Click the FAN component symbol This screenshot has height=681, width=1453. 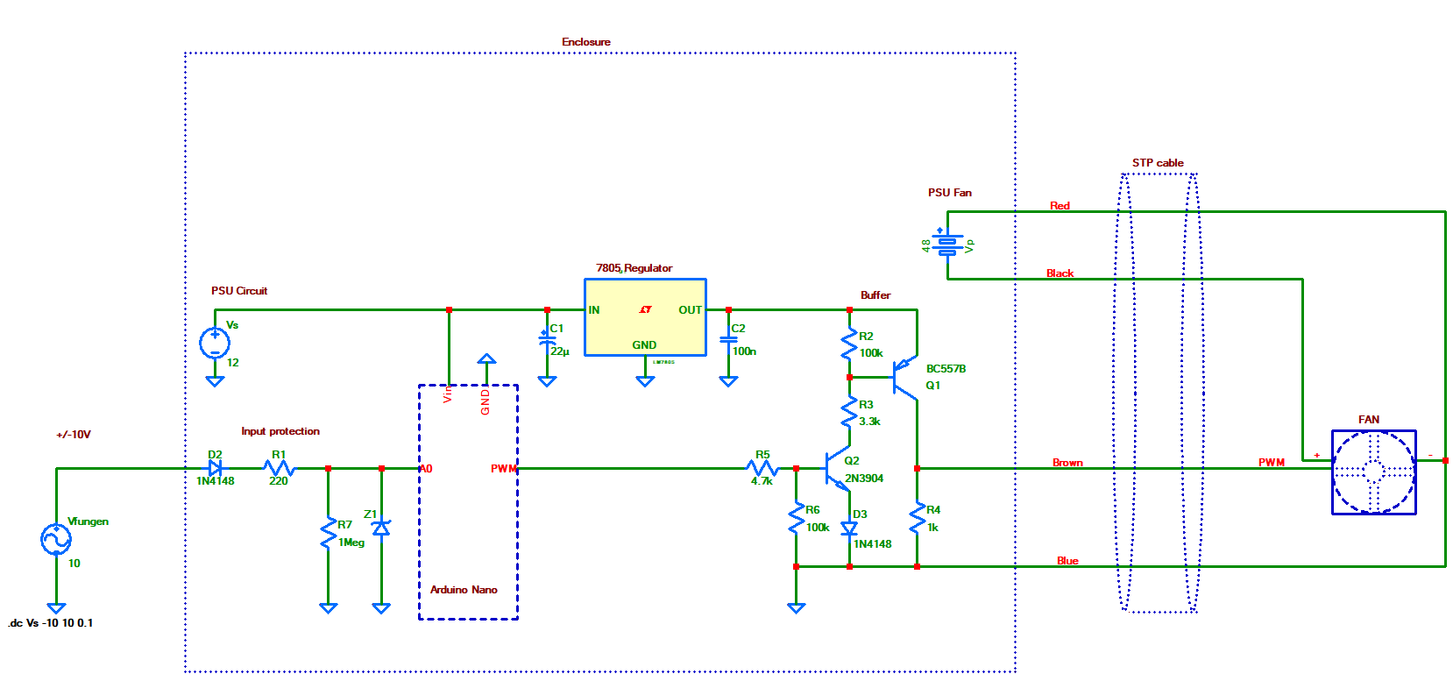tap(1373, 472)
